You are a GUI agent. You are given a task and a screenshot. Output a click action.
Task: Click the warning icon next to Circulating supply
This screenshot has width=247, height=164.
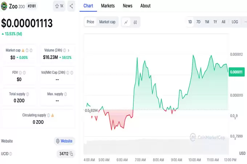tap(53, 115)
